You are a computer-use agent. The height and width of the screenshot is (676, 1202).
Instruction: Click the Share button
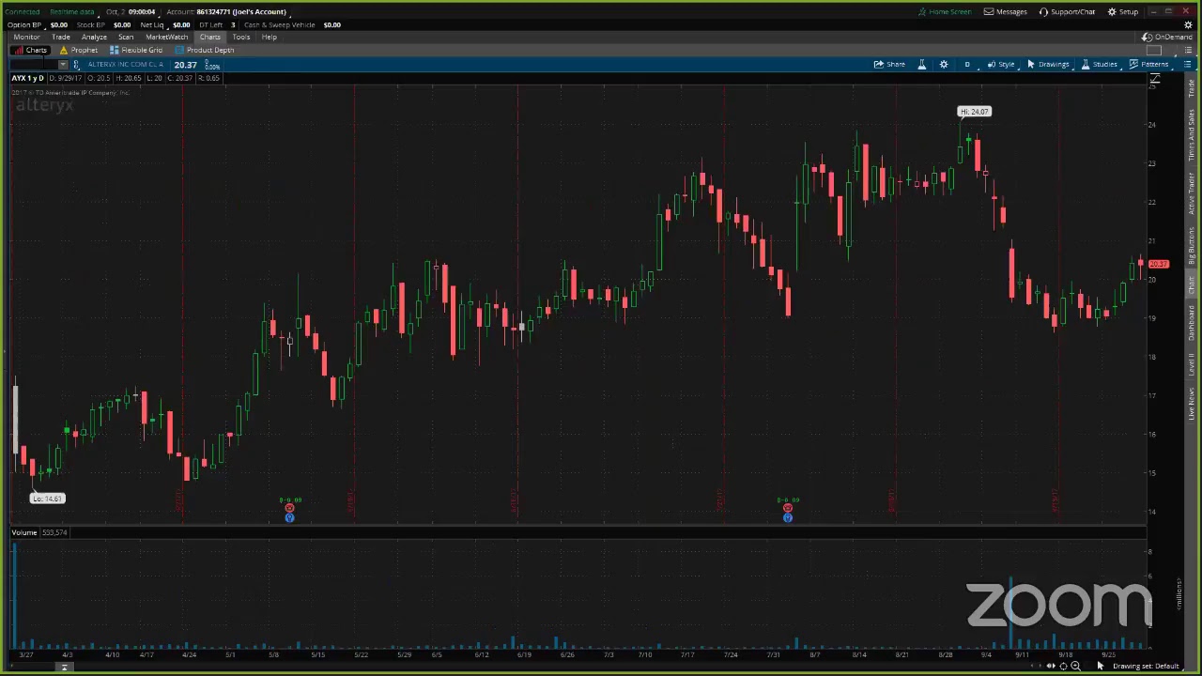point(889,64)
